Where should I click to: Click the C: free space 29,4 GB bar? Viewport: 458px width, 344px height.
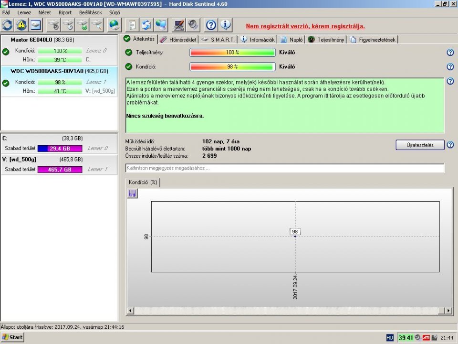tap(60, 148)
